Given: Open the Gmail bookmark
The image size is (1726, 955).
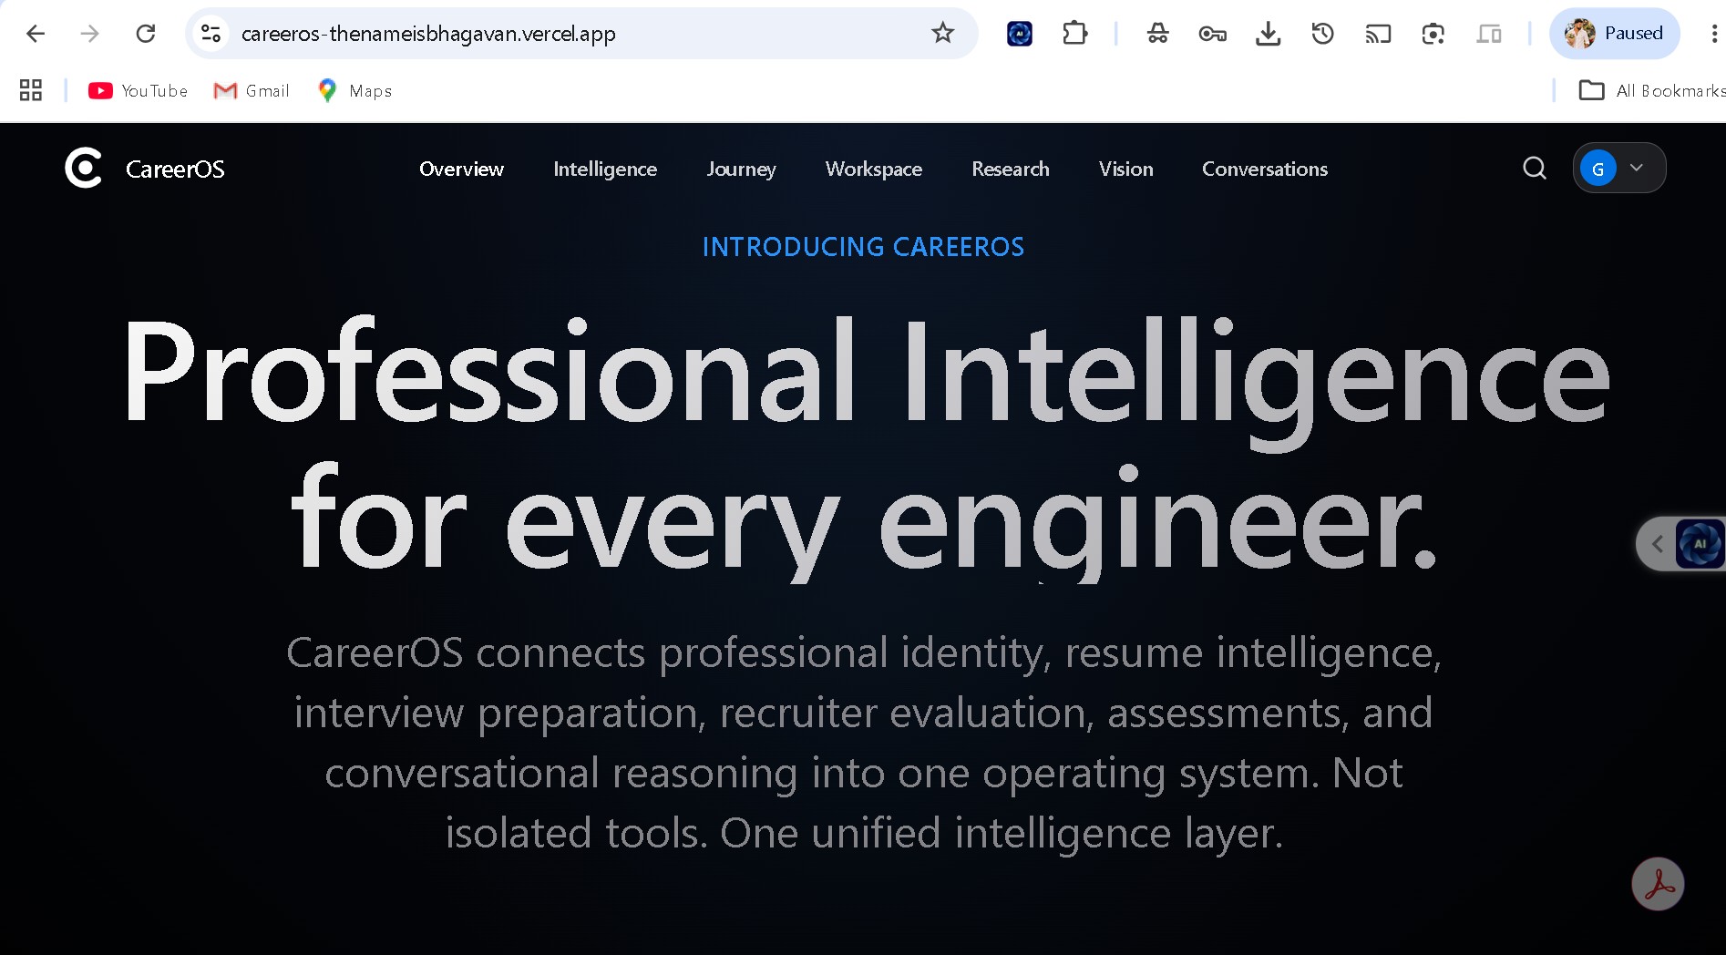Looking at the screenshot, I should point(252,90).
